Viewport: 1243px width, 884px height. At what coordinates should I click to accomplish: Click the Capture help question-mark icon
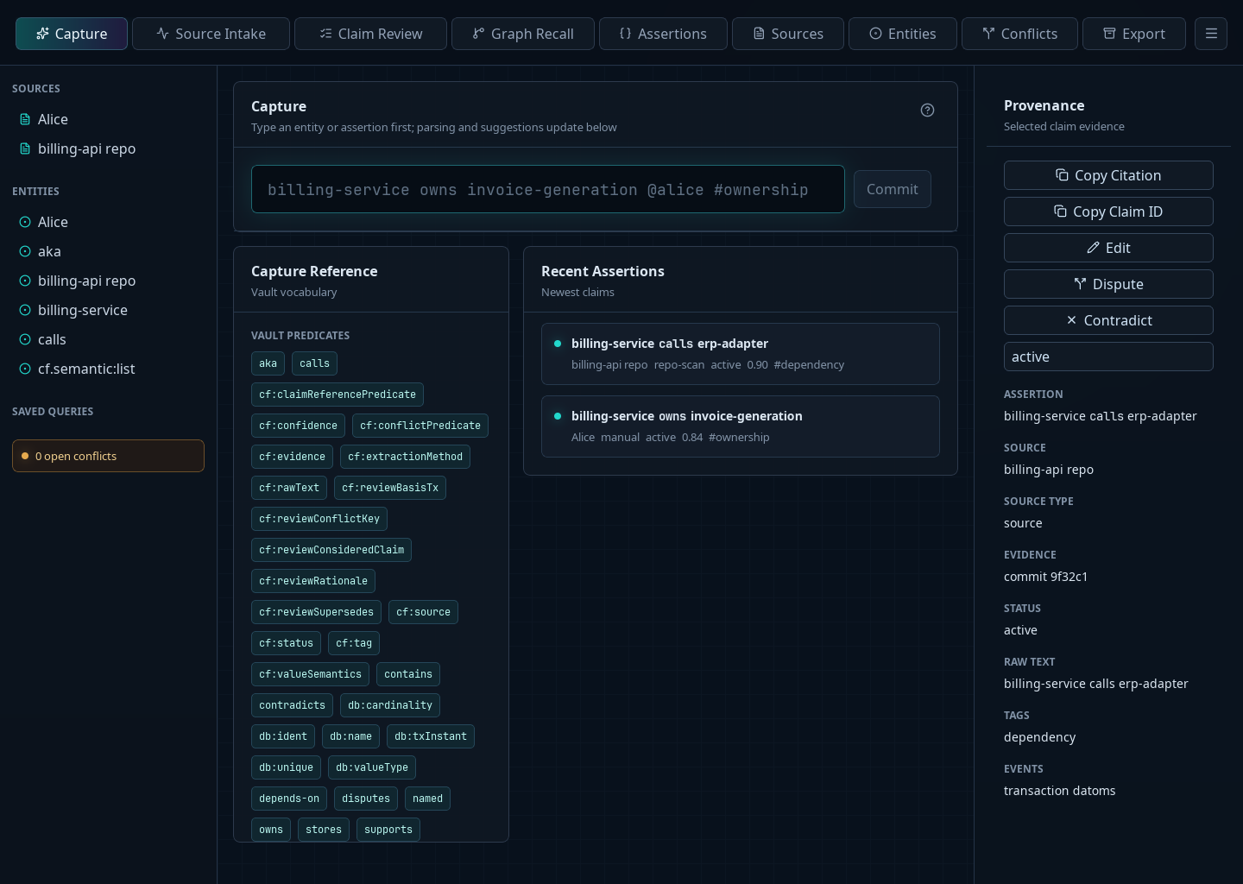coord(927,110)
